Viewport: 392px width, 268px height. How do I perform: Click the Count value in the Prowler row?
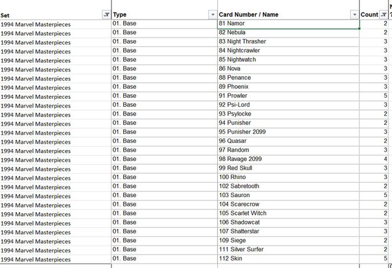pyautogui.click(x=374, y=96)
